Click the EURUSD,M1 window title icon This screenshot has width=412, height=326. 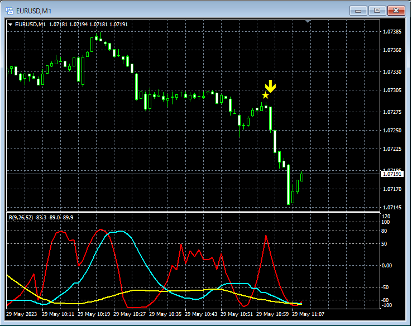(x=9, y=10)
